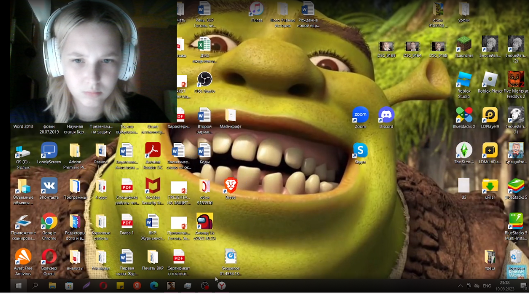Switch the ENG input language indicator
Screen dimensions: 529x294
(487, 286)
